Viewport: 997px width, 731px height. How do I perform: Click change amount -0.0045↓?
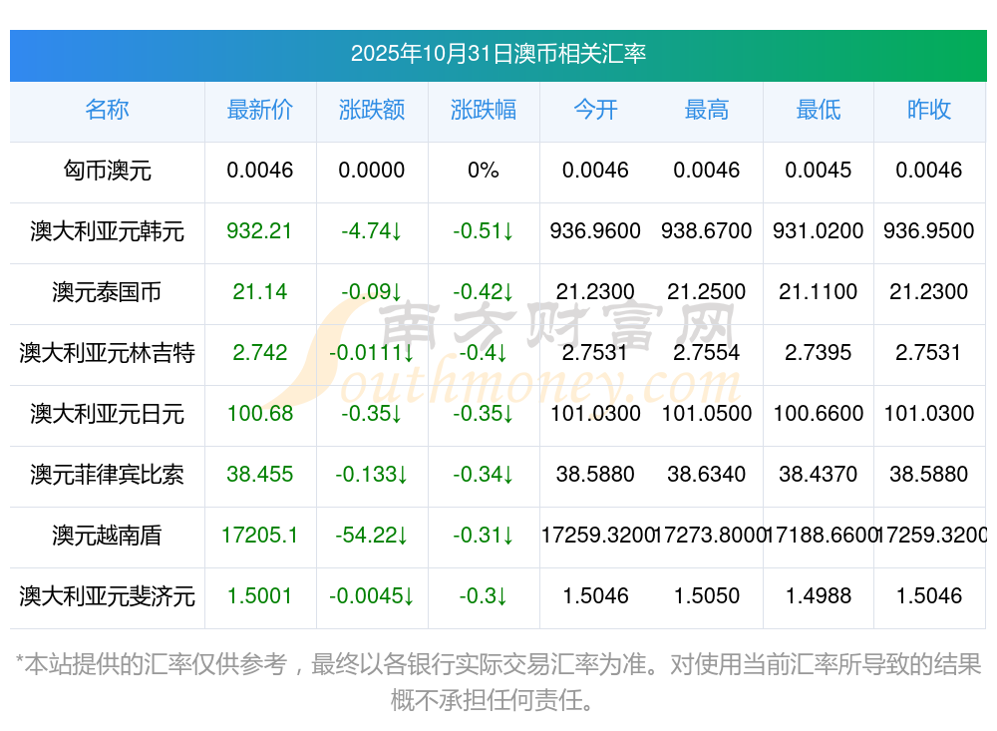click(x=371, y=596)
